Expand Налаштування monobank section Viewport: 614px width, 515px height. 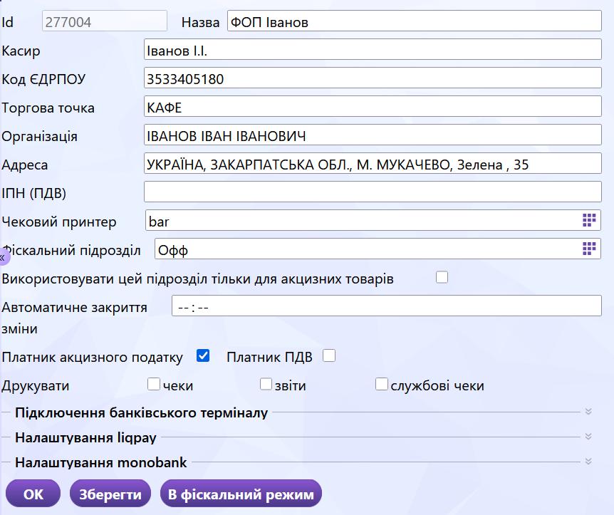click(588, 462)
